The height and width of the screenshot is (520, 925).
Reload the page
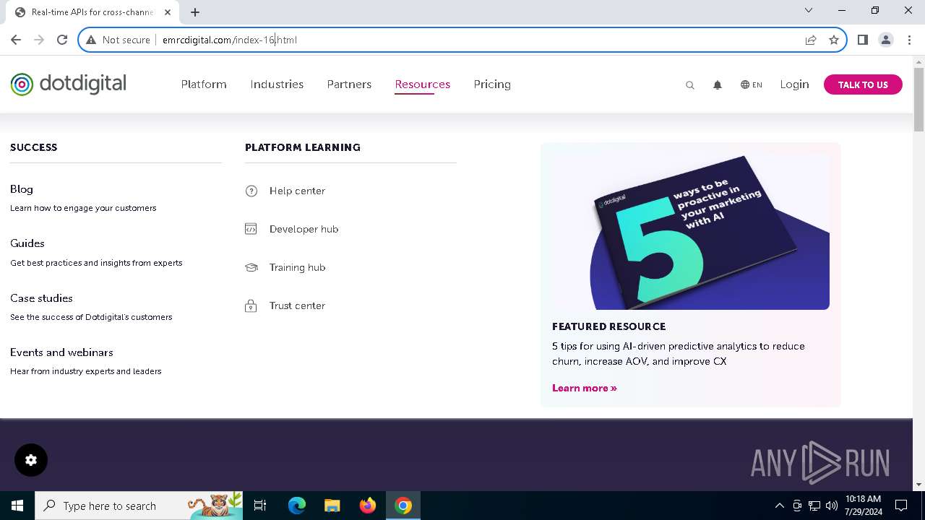pyautogui.click(x=62, y=40)
